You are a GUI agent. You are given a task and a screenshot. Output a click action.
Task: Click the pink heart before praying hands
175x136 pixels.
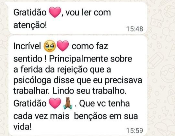[x=55, y=103]
